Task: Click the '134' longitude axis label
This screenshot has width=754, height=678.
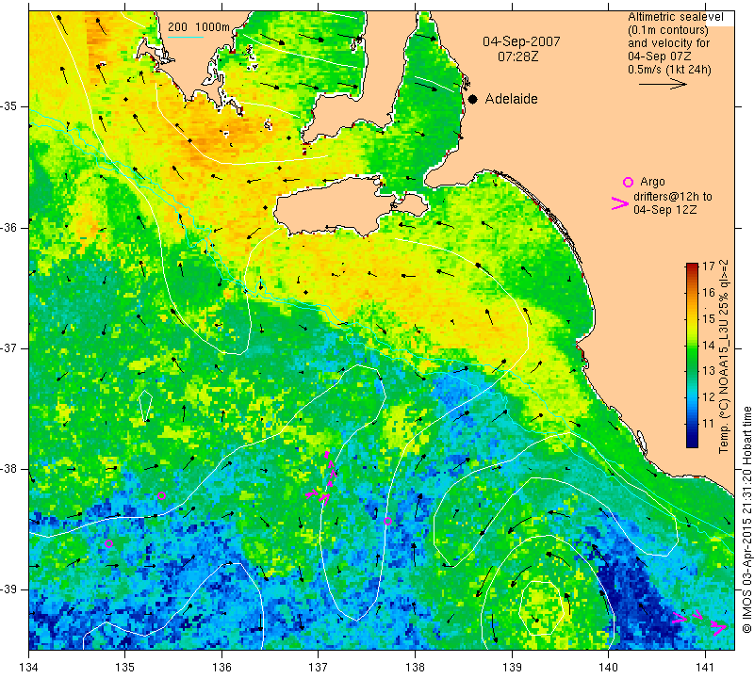Action: click(x=29, y=667)
